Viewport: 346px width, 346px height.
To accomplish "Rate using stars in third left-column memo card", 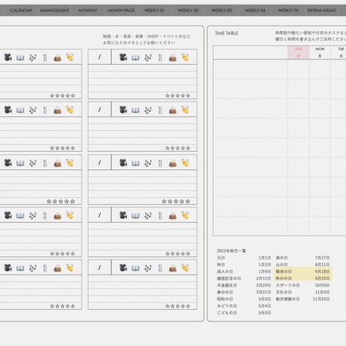I will coord(61,201).
